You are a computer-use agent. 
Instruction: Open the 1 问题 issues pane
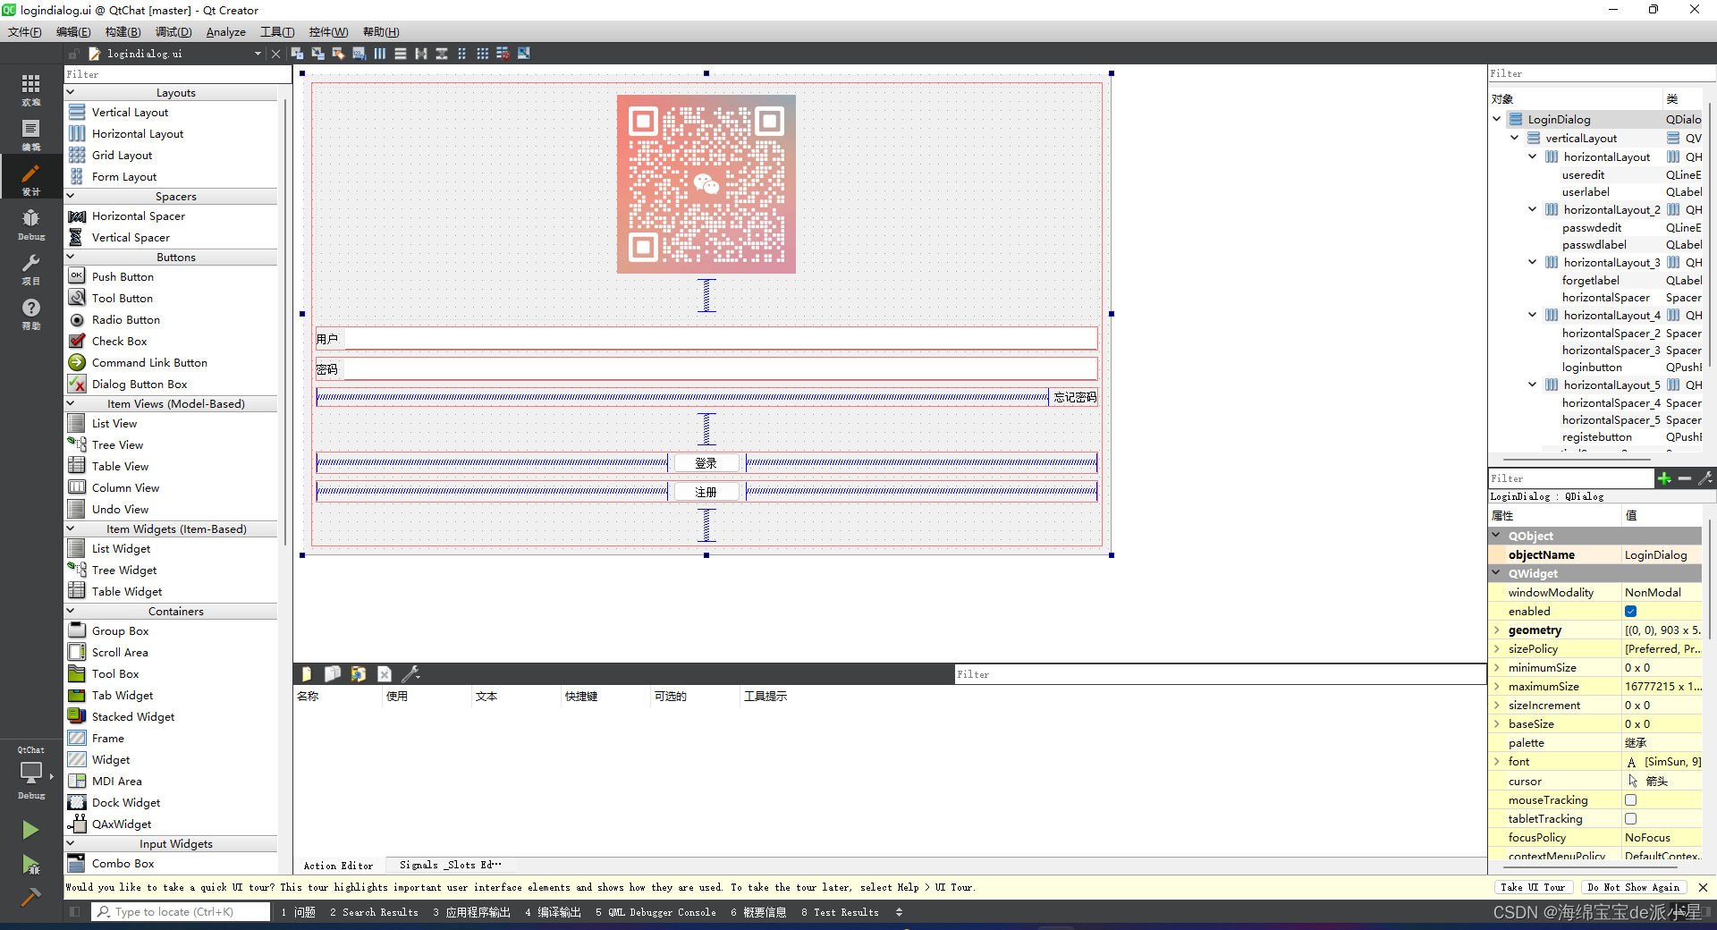(x=298, y=912)
